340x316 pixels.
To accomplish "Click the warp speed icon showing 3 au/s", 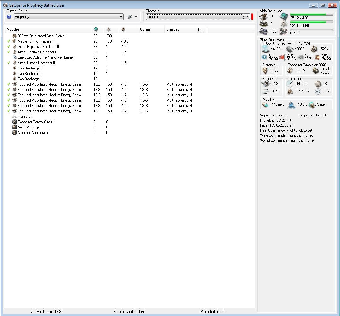I will click(x=312, y=105).
